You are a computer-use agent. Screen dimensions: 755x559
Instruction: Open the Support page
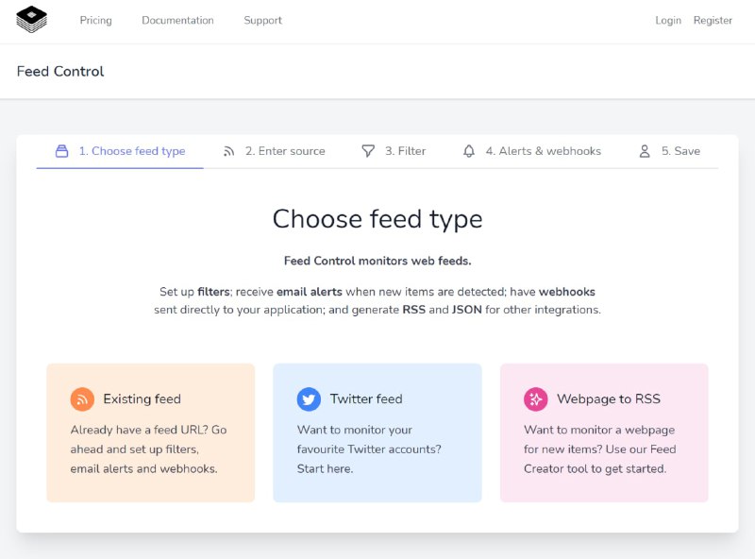[x=262, y=20]
